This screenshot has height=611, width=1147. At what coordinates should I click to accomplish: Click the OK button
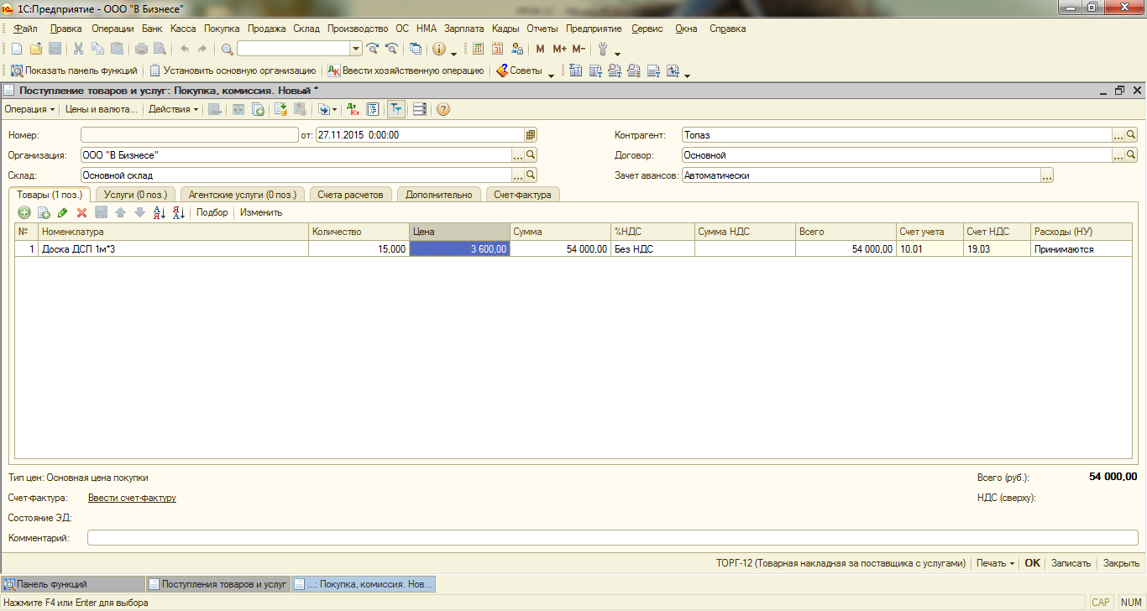[x=1032, y=563]
